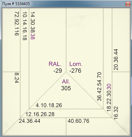Click the 24.36.44 whist score entry
This screenshot has height=137, width=132.
[30, 121]
